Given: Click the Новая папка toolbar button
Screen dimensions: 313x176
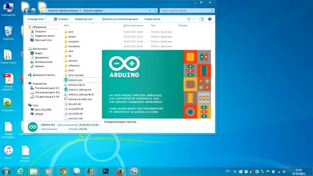Looking at the screenshot, I should 152,19.
